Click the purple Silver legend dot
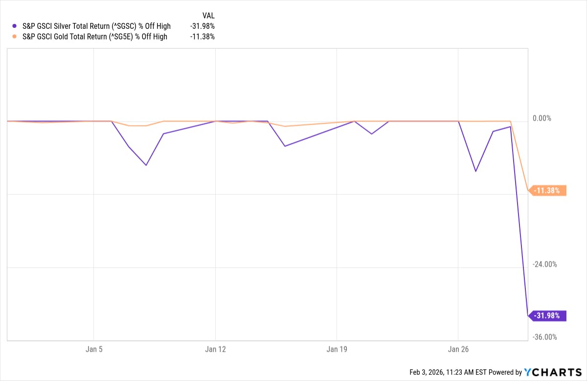This screenshot has height=381, width=587. (x=14, y=26)
